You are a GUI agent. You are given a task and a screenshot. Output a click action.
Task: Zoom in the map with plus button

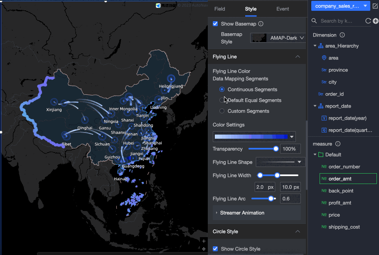coord(204,241)
